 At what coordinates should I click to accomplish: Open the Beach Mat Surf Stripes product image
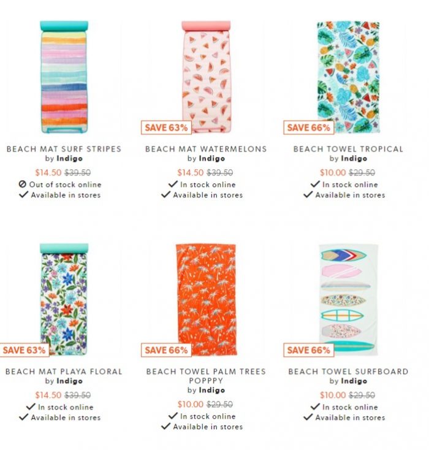click(x=64, y=77)
